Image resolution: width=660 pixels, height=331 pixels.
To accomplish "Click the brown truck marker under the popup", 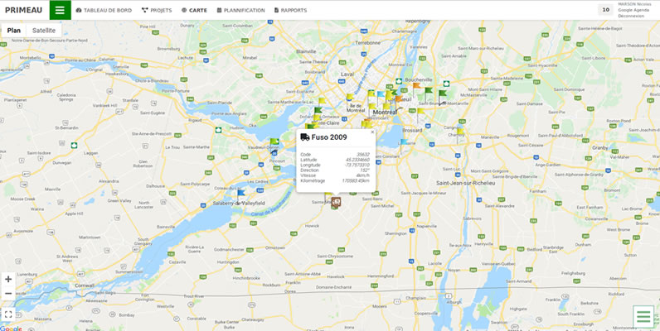I will point(336,202).
